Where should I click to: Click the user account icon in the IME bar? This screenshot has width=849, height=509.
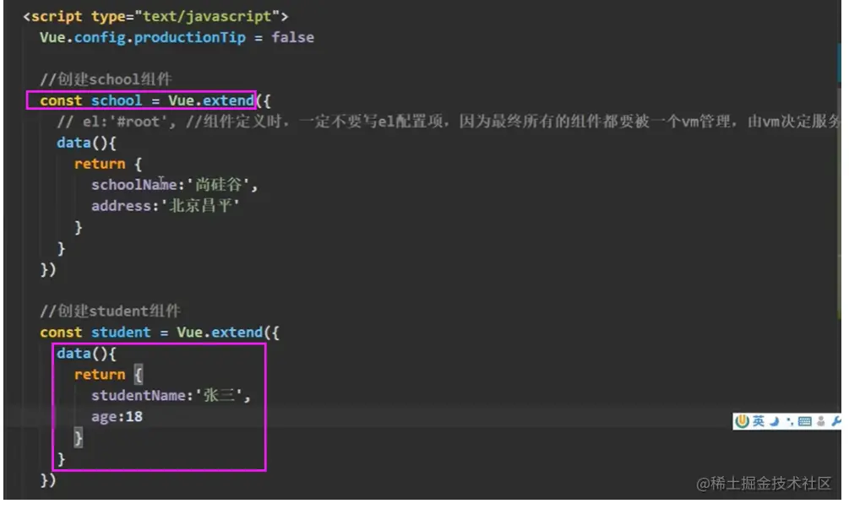click(x=821, y=421)
